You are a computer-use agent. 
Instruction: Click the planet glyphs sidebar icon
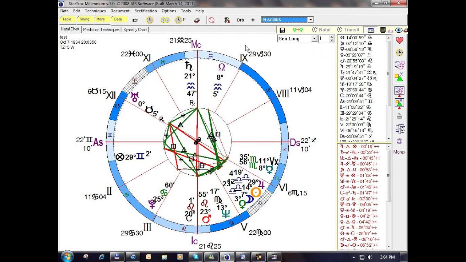tap(399, 65)
